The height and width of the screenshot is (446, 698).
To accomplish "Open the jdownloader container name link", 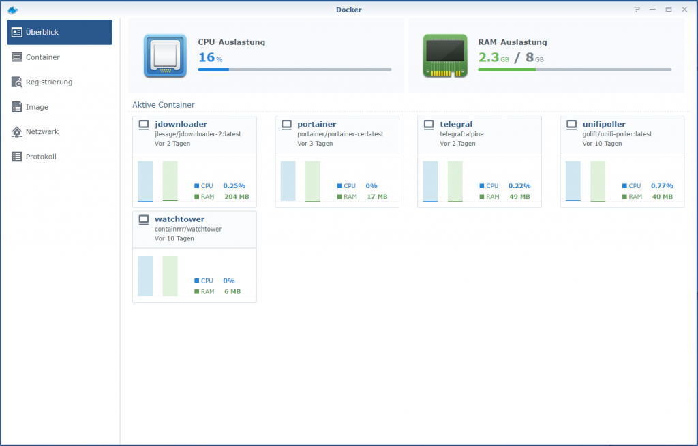I will tap(181, 124).
